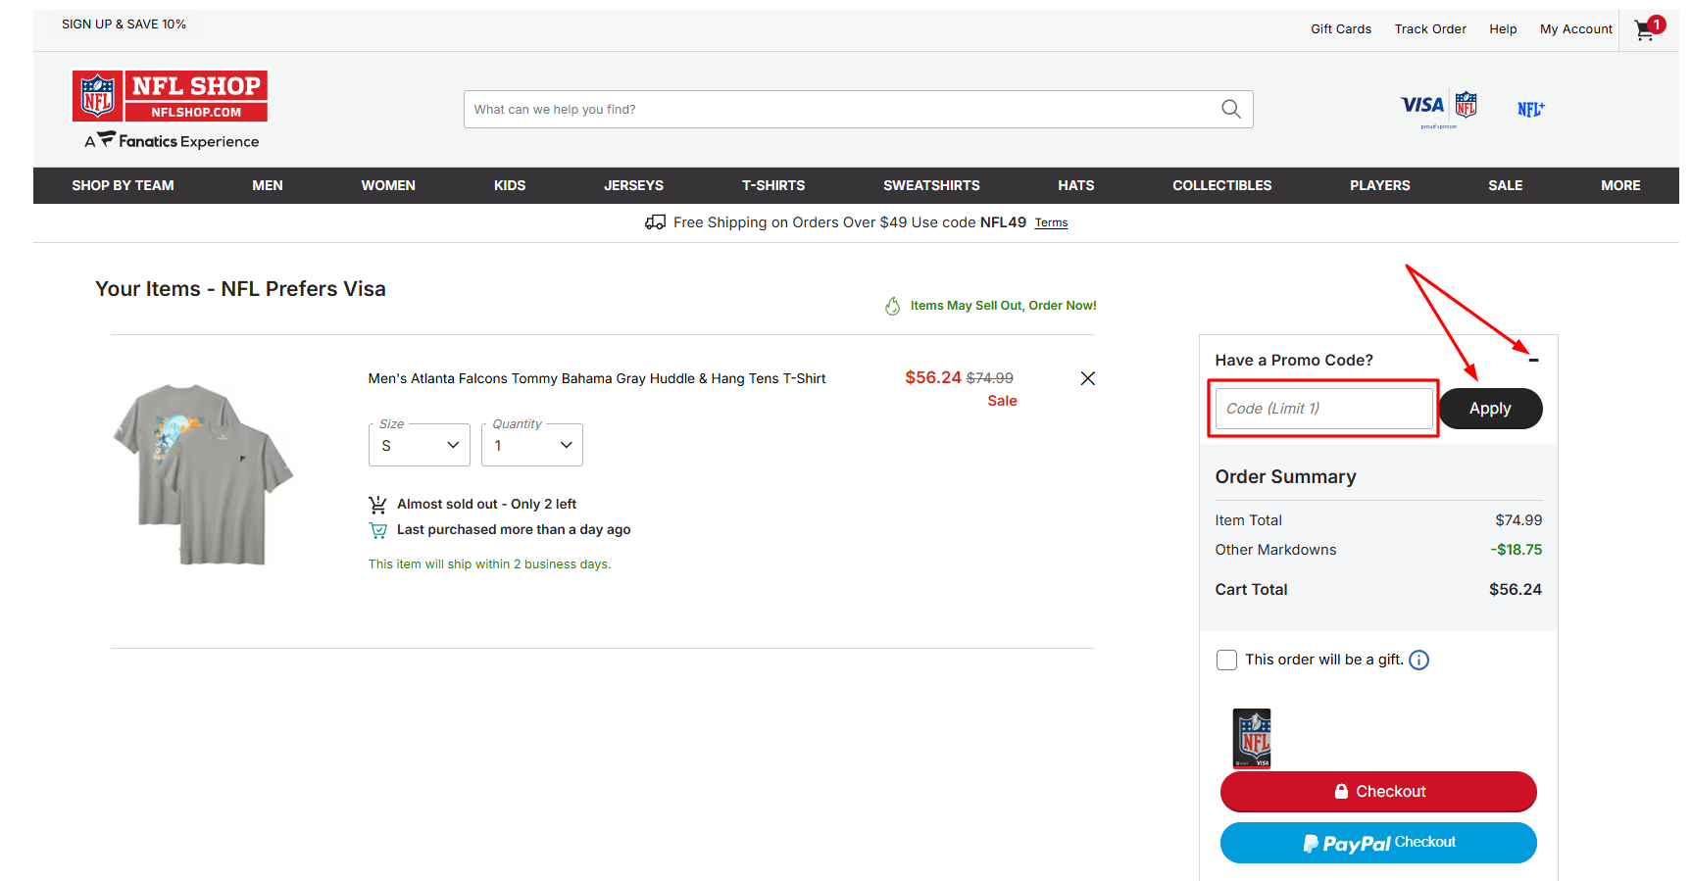Open the Sweatshirts menu
Screen dimensions: 1691x881
931,185
